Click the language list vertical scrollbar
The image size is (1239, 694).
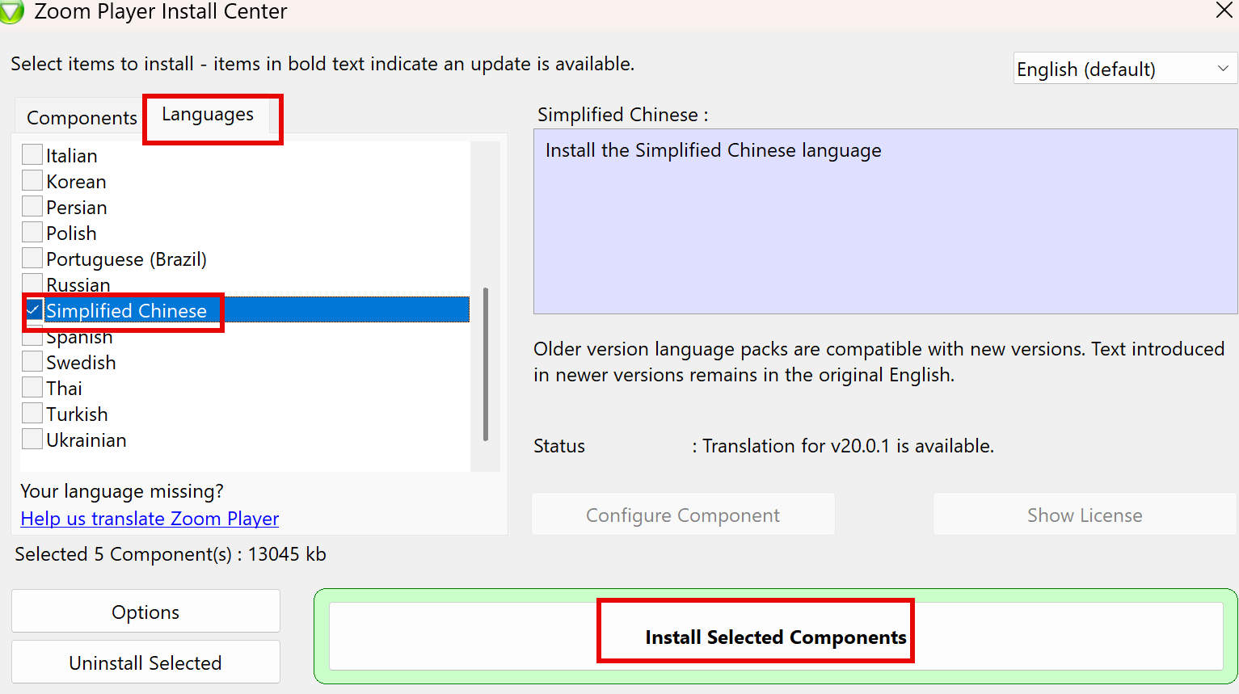pyautogui.click(x=485, y=364)
